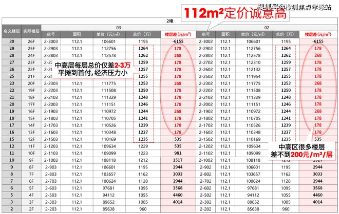
Task: Select floor difference 1517 in 2-1003 row
Action: 178,160
